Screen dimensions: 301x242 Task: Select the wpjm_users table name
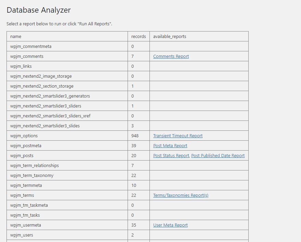pos(22,235)
